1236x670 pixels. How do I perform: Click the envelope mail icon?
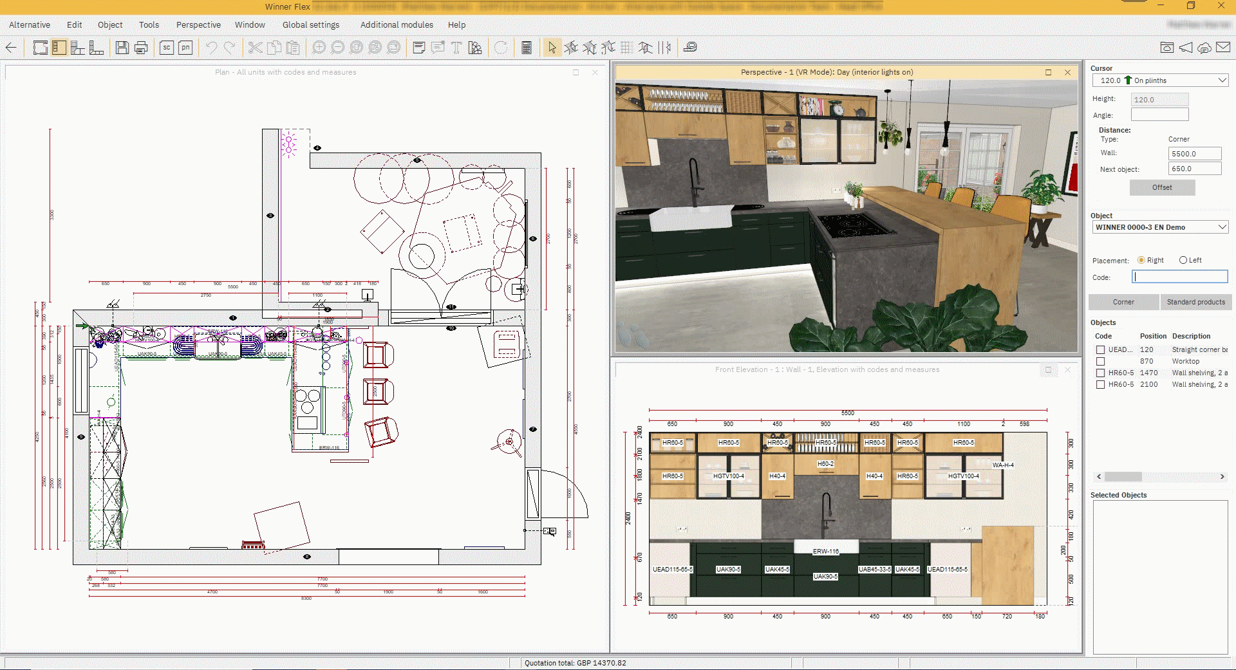coord(1223,48)
